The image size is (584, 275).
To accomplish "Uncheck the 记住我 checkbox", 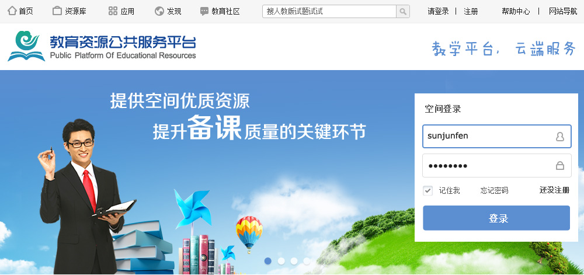I will click(427, 191).
